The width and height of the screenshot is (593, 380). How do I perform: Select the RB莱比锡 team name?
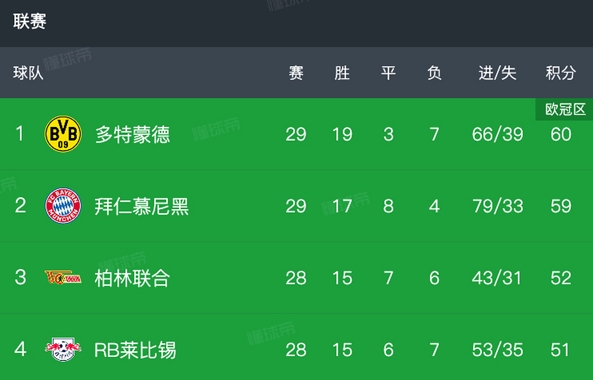135,350
